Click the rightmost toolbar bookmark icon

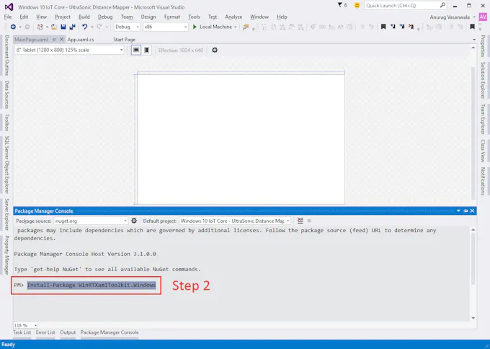[x=472, y=27]
